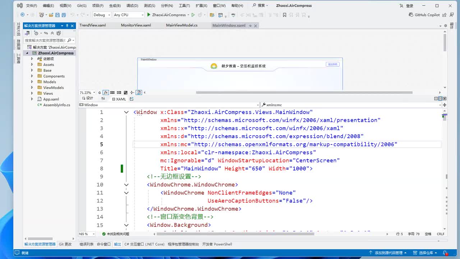Click the Save All toolbar icon
Viewport: 460px width, 259px height.
coord(64,15)
